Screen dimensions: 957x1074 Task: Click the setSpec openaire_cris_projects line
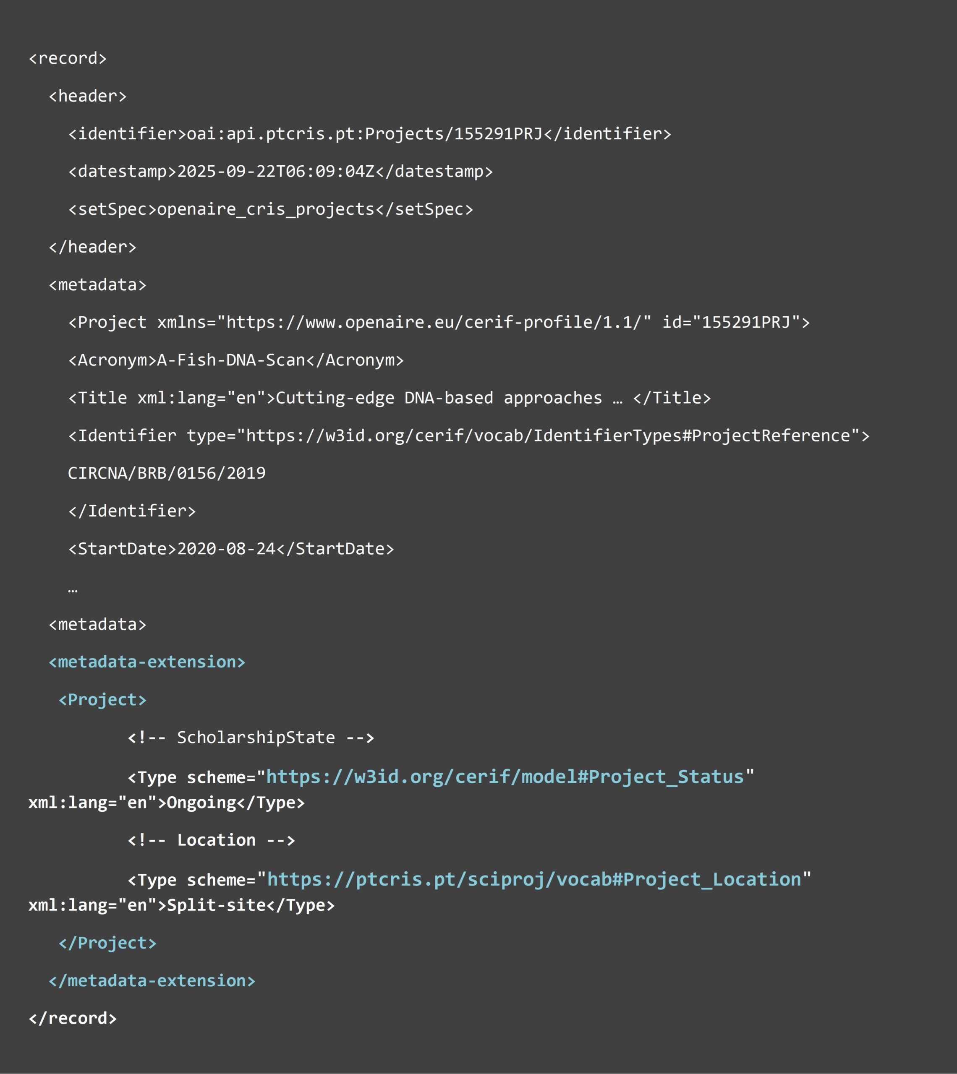[270, 209]
